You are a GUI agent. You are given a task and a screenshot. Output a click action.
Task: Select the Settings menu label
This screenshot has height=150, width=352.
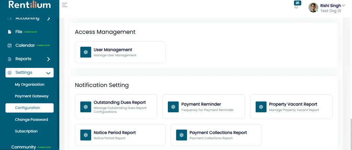click(24, 72)
